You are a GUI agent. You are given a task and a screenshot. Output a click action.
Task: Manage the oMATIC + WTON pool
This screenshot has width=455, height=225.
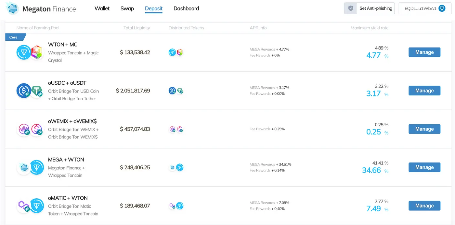pyautogui.click(x=424, y=206)
